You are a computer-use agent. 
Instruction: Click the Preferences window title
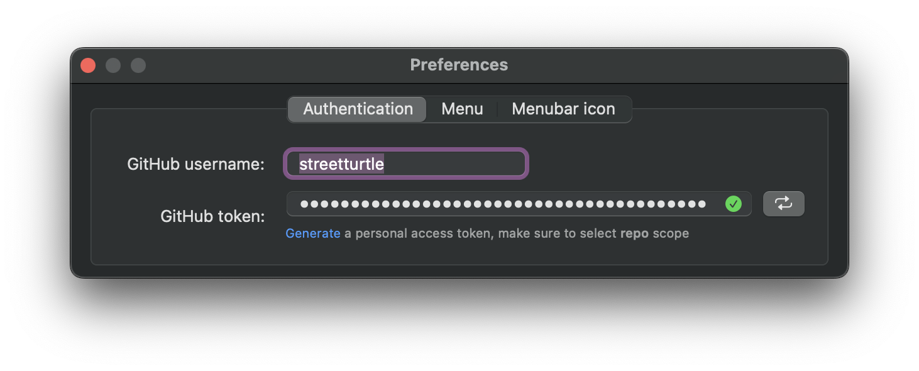tap(459, 65)
